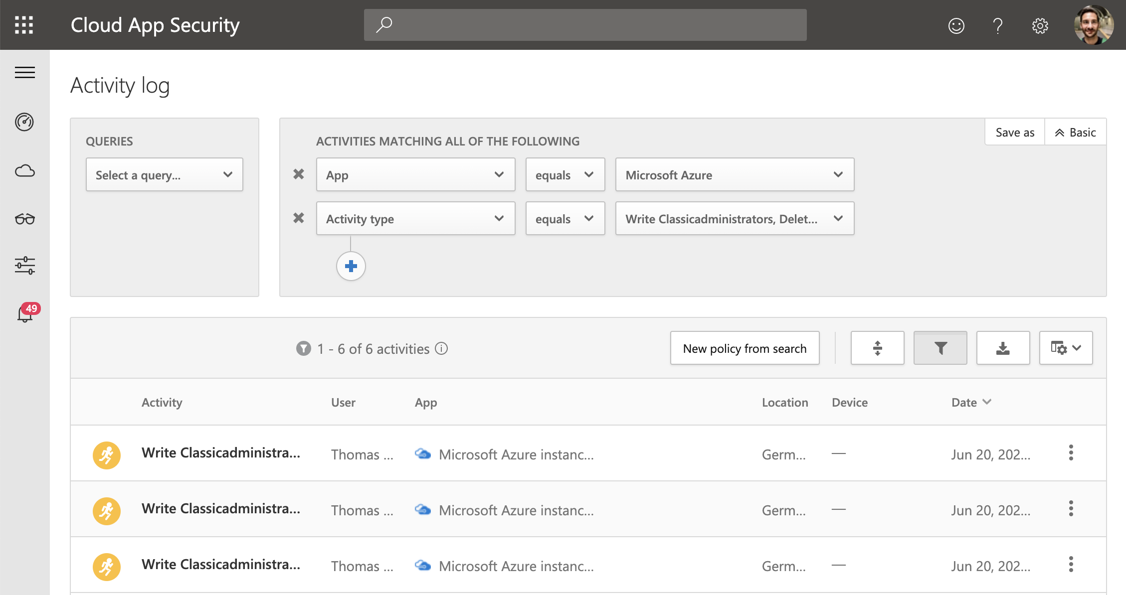Open Write Classicadministrators value dropdown

tap(735, 218)
